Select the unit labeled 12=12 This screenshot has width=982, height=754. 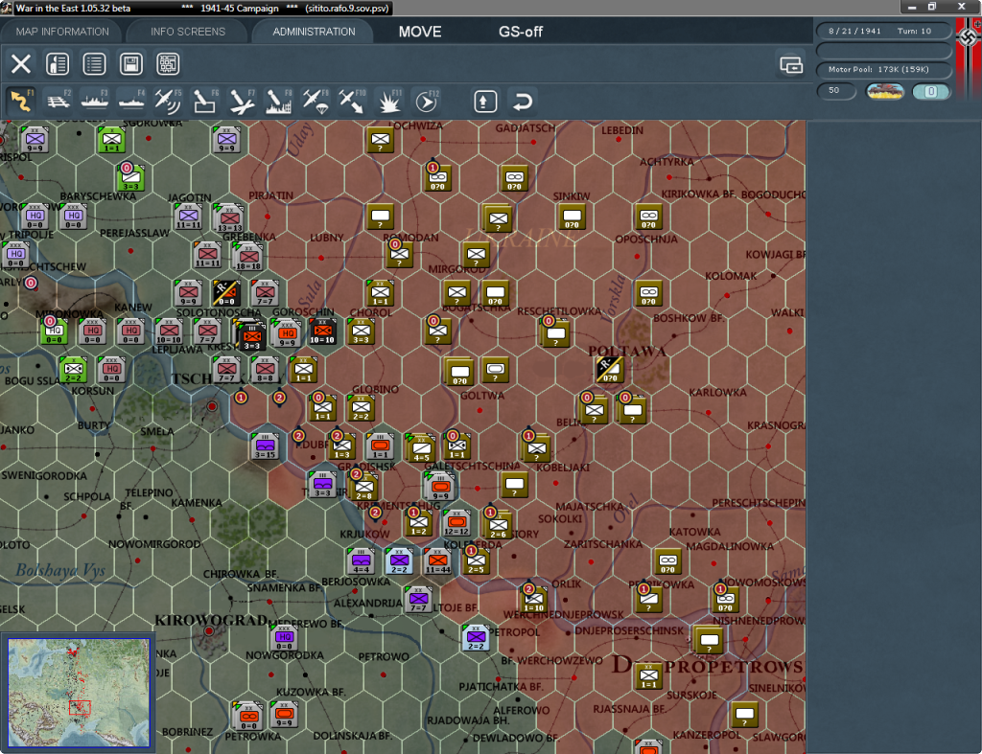pos(456,522)
